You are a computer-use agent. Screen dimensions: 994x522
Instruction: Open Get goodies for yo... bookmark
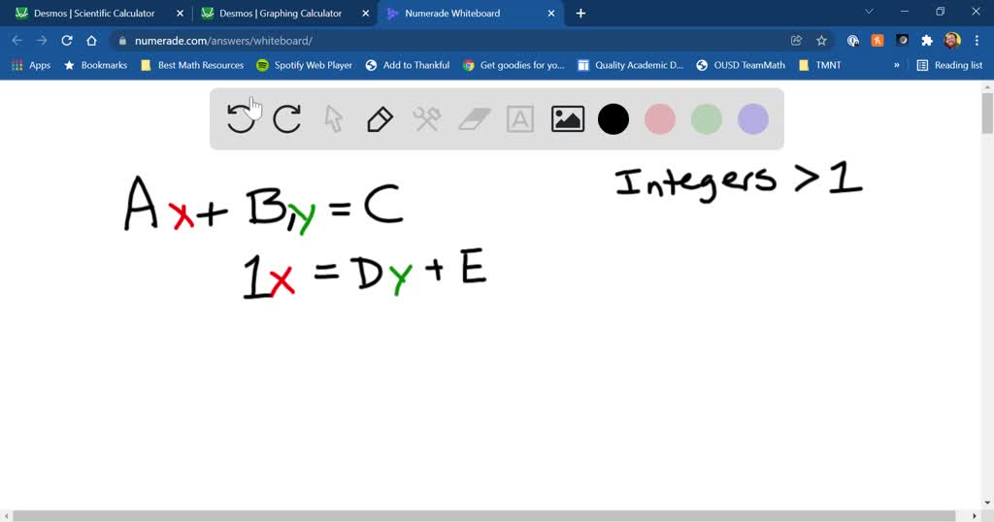[x=514, y=65]
